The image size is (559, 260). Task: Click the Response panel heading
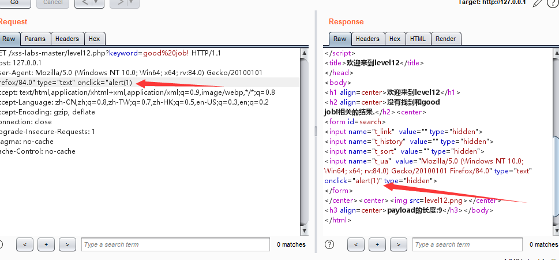click(x=346, y=22)
